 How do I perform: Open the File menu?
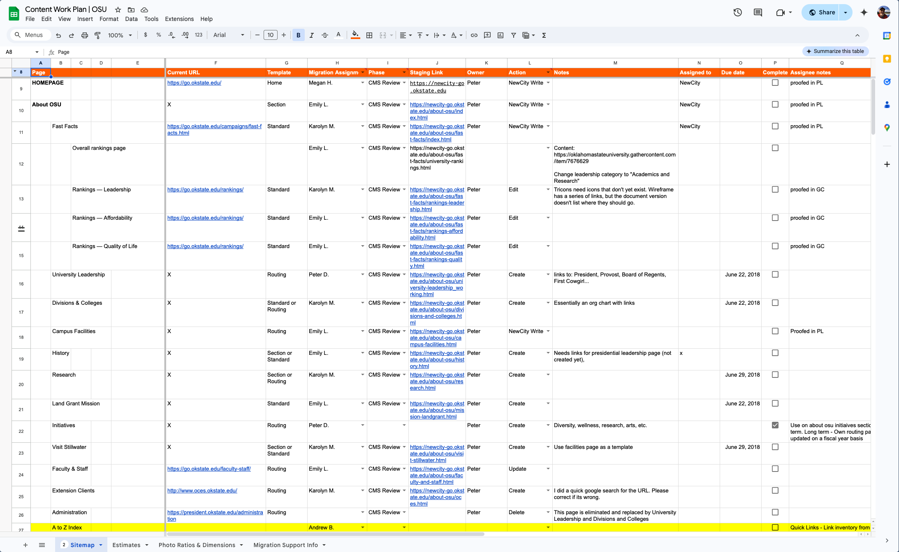click(x=30, y=19)
